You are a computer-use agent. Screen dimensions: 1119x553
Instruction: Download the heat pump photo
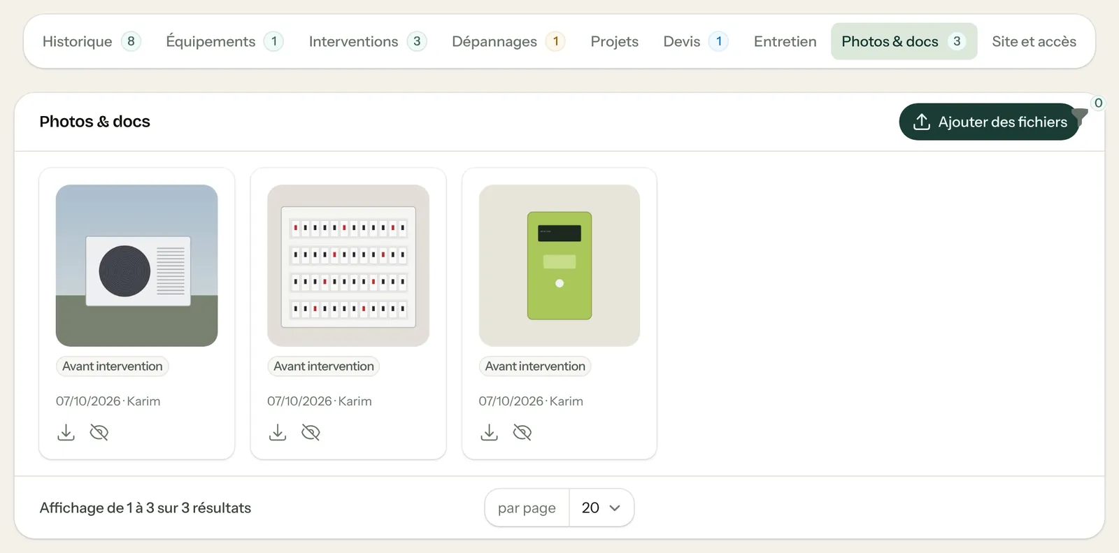pyautogui.click(x=66, y=433)
